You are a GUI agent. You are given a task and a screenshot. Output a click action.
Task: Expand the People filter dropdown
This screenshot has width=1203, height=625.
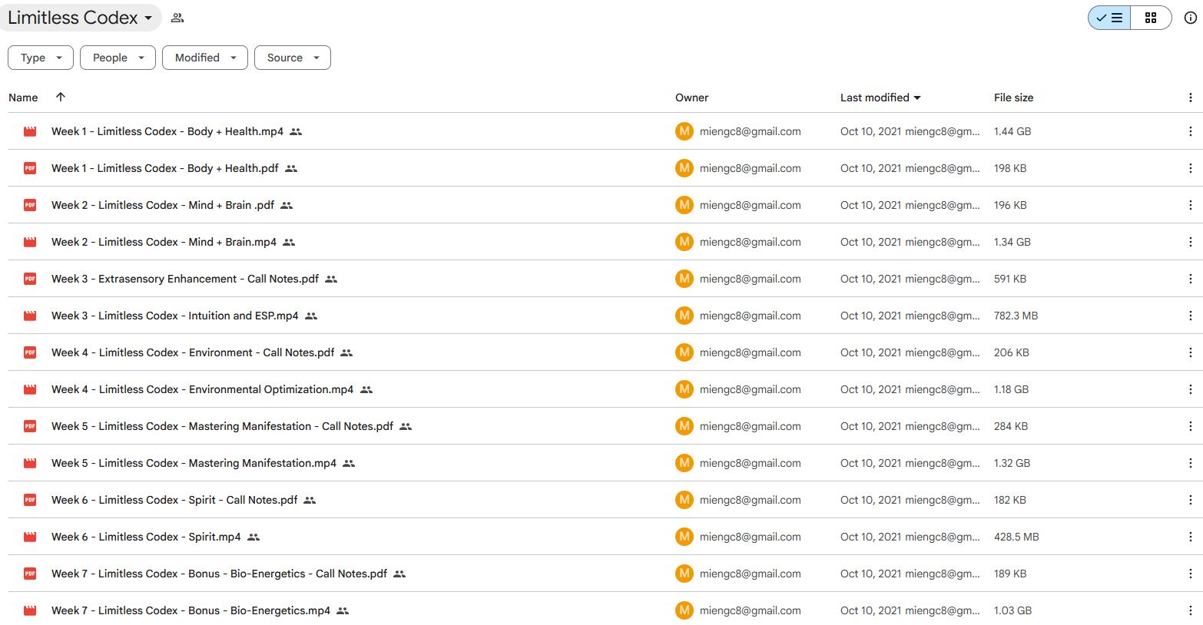point(118,58)
